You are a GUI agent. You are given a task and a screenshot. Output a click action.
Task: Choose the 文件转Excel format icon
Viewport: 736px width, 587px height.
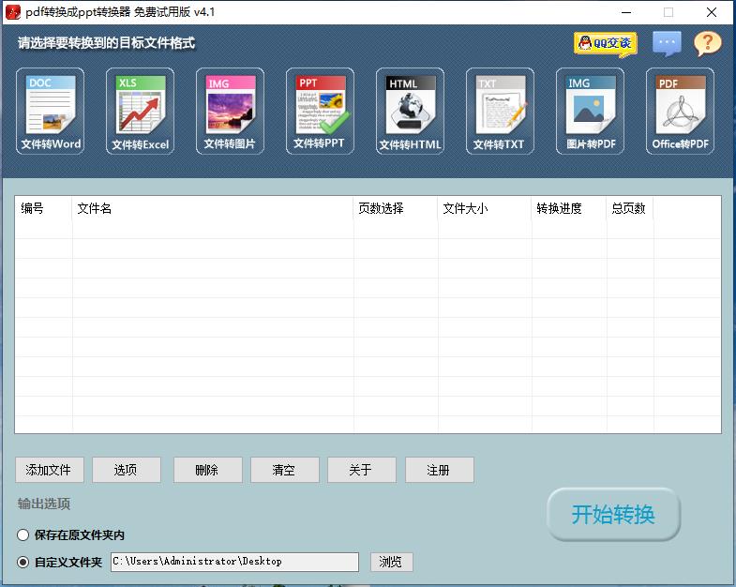pos(140,111)
